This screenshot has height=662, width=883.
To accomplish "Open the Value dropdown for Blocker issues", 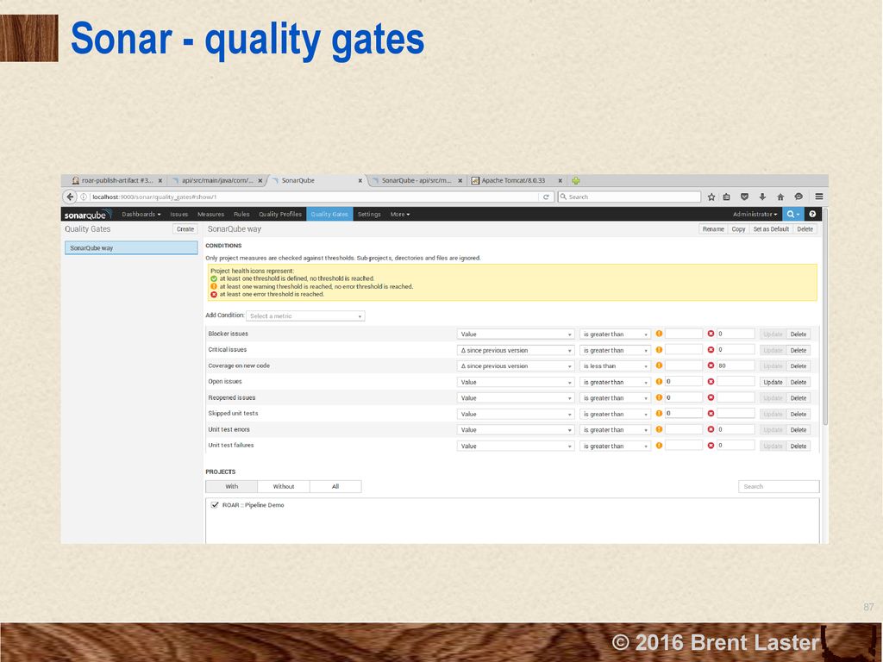I will (516, 334).
